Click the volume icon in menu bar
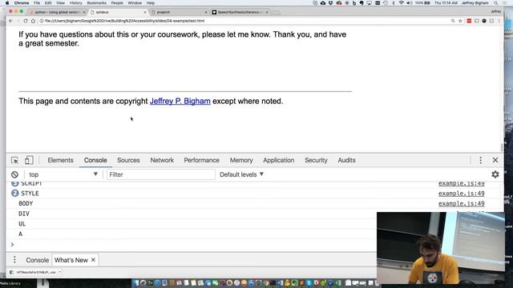This screenshot has height=288, width=513. click(410, 3)
